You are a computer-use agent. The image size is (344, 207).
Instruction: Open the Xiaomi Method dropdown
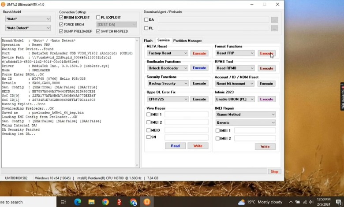click(246, 115)
